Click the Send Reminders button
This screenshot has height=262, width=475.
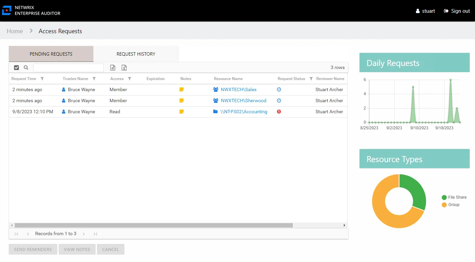point(33,249)
